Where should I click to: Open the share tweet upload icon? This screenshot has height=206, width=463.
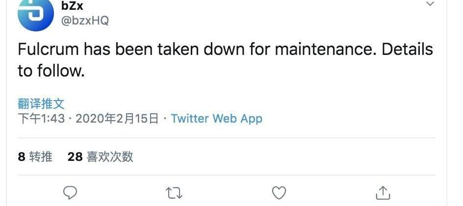pos(383,193)
